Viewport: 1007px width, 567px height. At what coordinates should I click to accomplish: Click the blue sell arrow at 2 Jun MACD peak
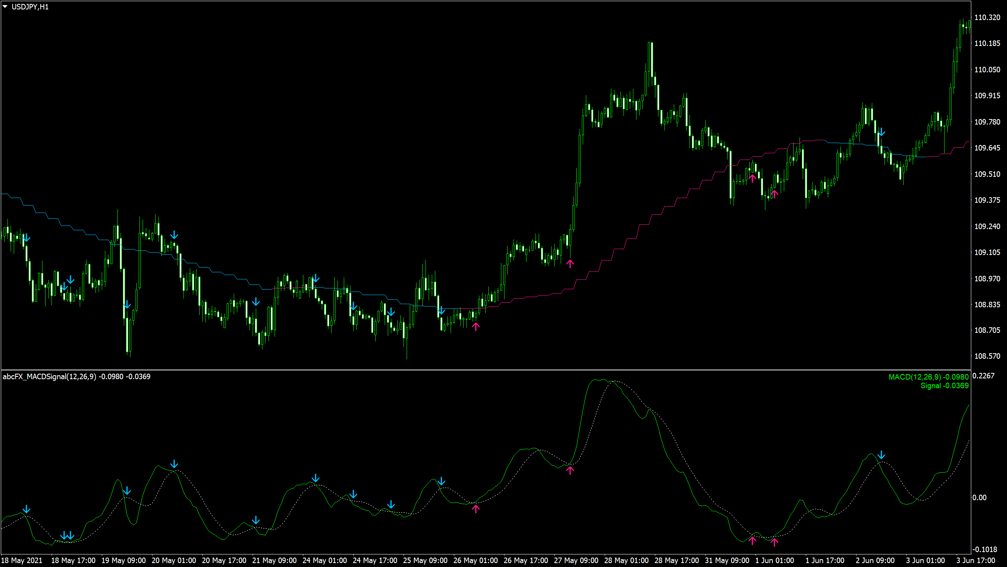coord(881,455)
